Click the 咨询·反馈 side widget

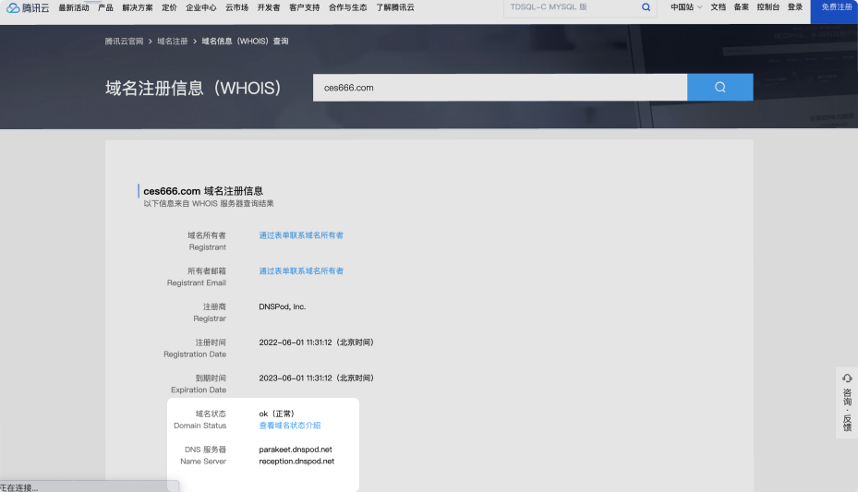[847, 402]
